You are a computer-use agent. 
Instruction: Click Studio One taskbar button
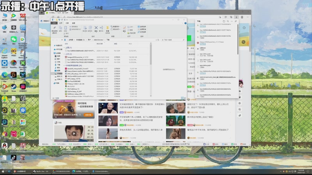click(41, 171)
